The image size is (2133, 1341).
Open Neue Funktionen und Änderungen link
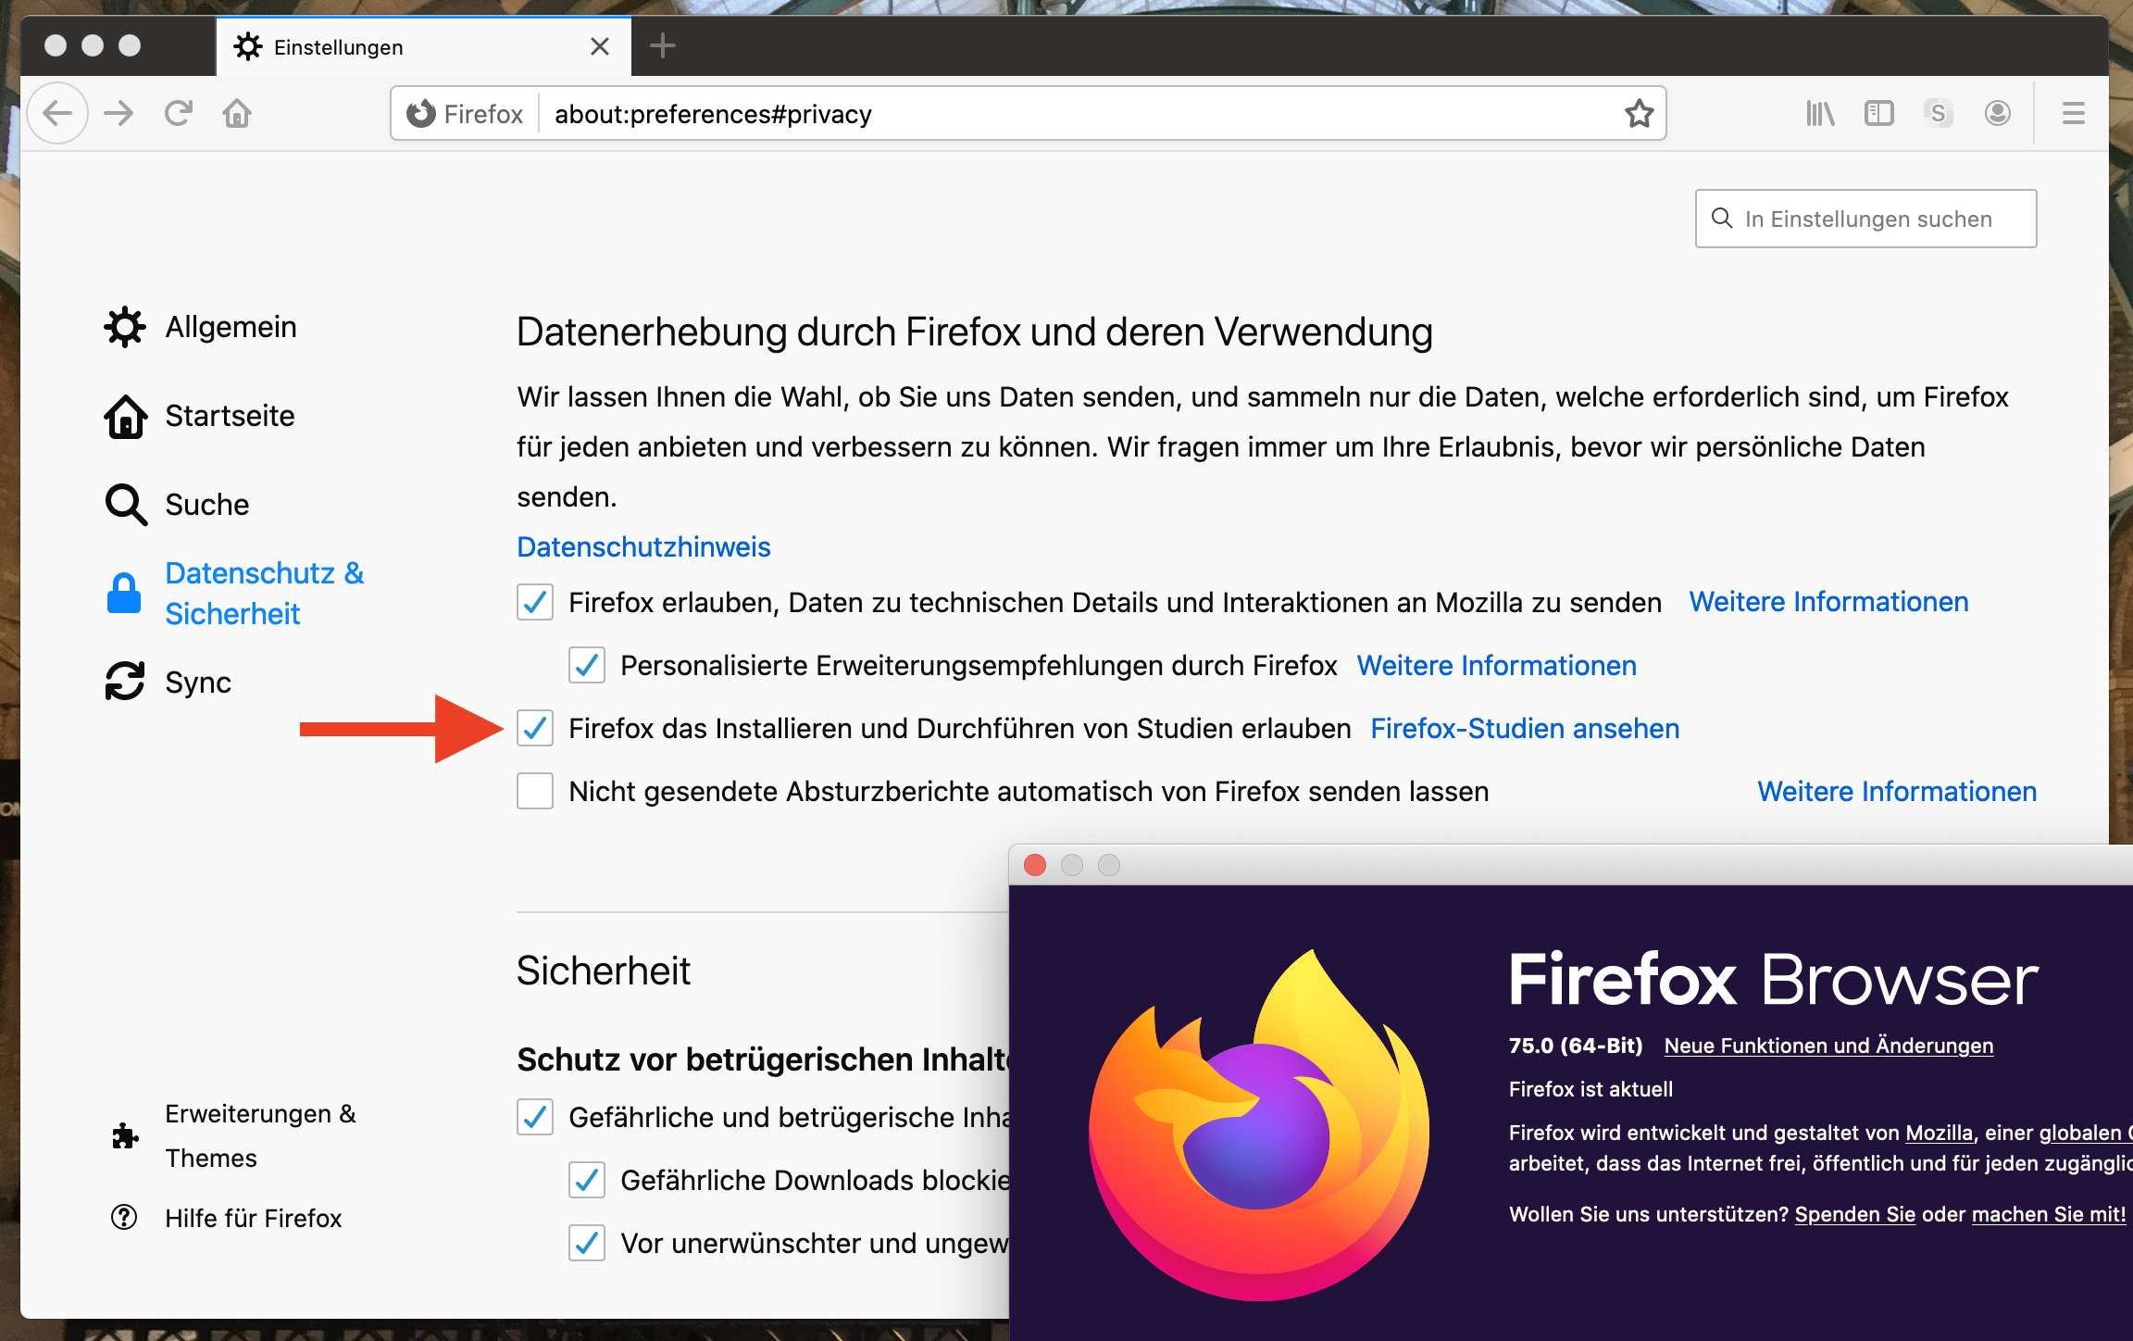[x=1828, y=1046]
